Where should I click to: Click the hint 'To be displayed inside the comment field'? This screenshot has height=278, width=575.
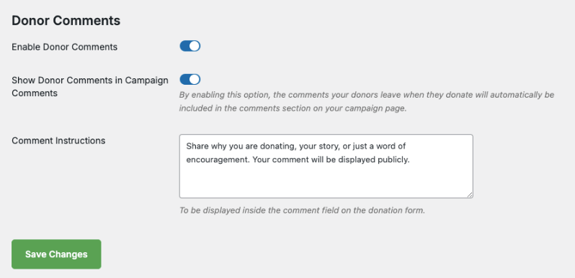click(x=302, y=210)
